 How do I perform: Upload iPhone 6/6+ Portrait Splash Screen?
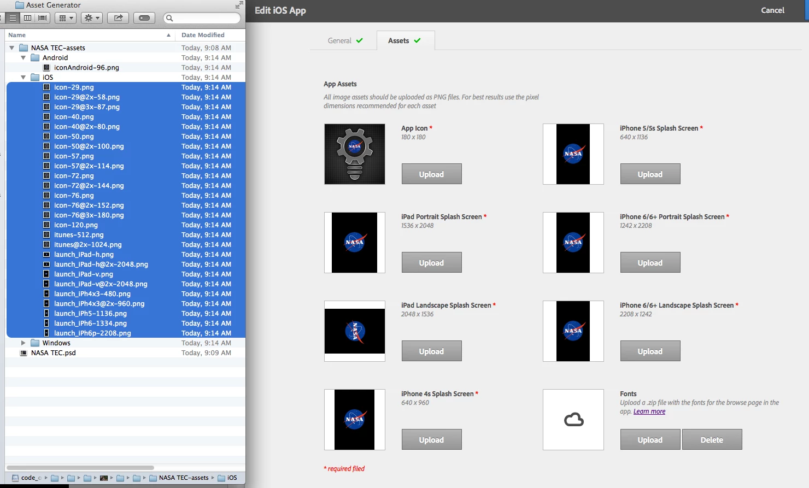pyautogui.click(x=650, y=262)
